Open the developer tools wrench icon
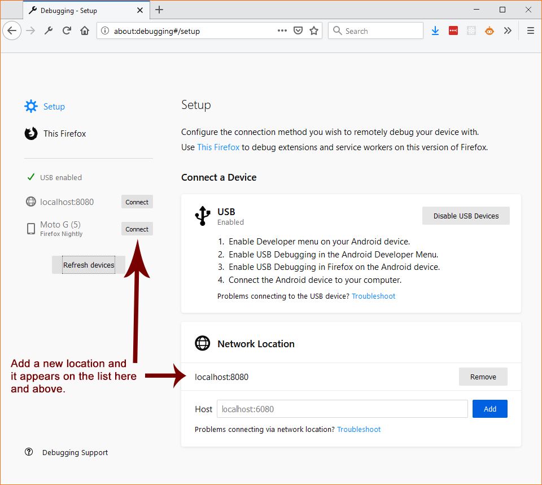The height and width of the screenshot is (485, 542). point(49,31)
